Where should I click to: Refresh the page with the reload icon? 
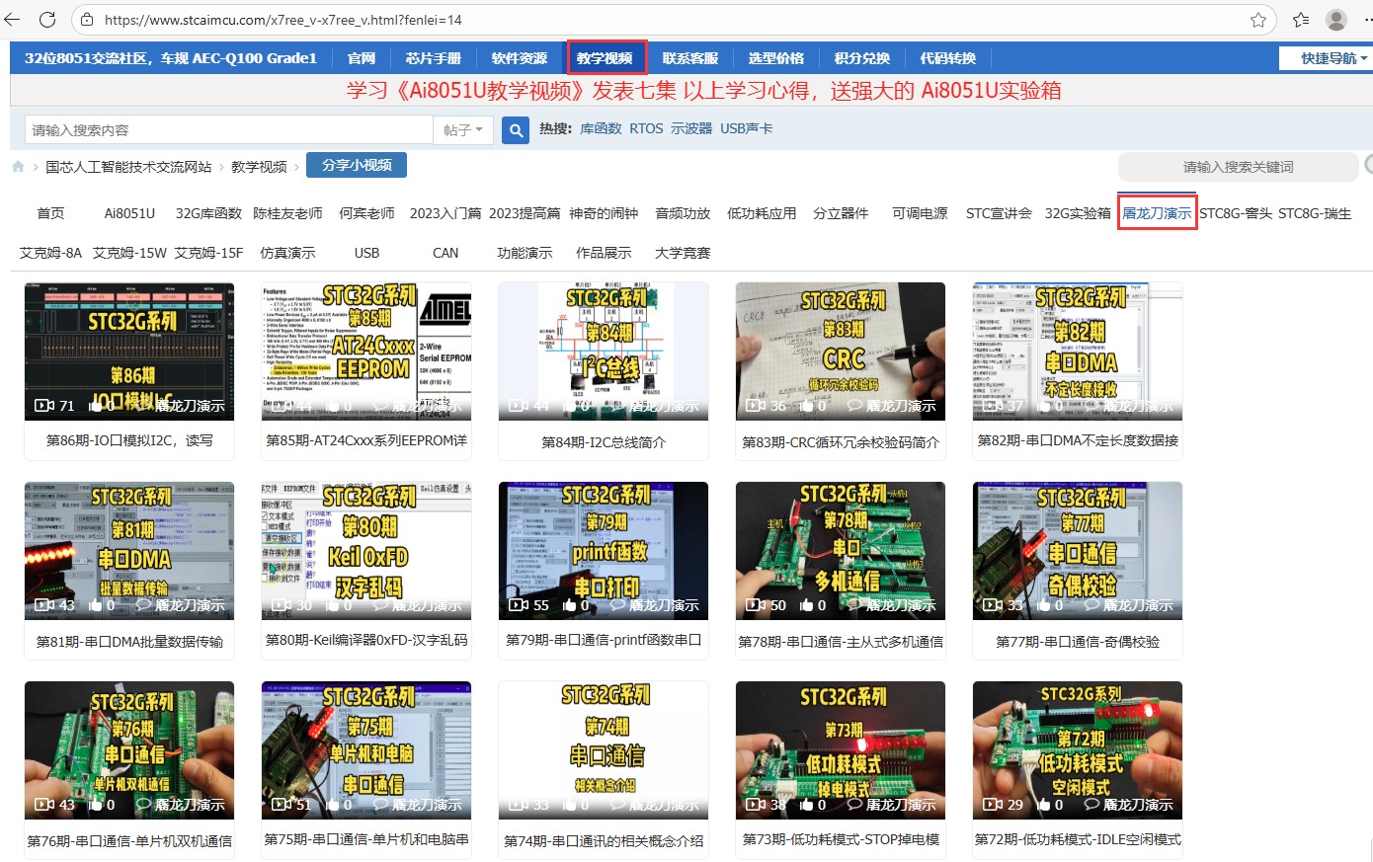pos(47,20)
